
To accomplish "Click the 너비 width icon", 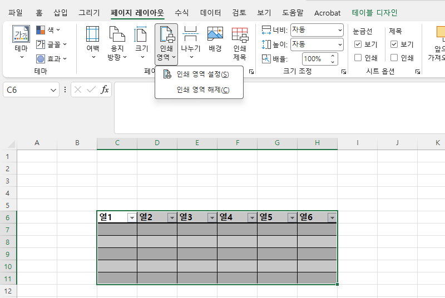I will (x=266, y=30).
